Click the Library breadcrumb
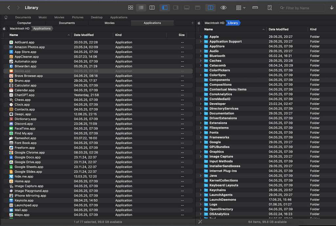 click(233, 23)
